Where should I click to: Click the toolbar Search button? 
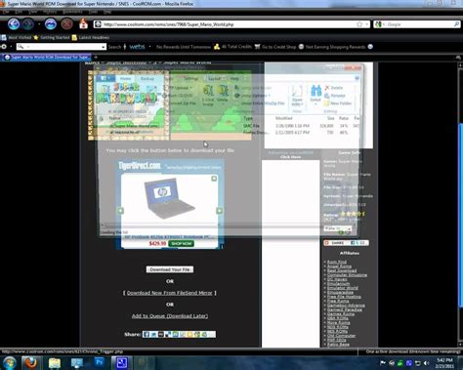click(x=114, y=47)
